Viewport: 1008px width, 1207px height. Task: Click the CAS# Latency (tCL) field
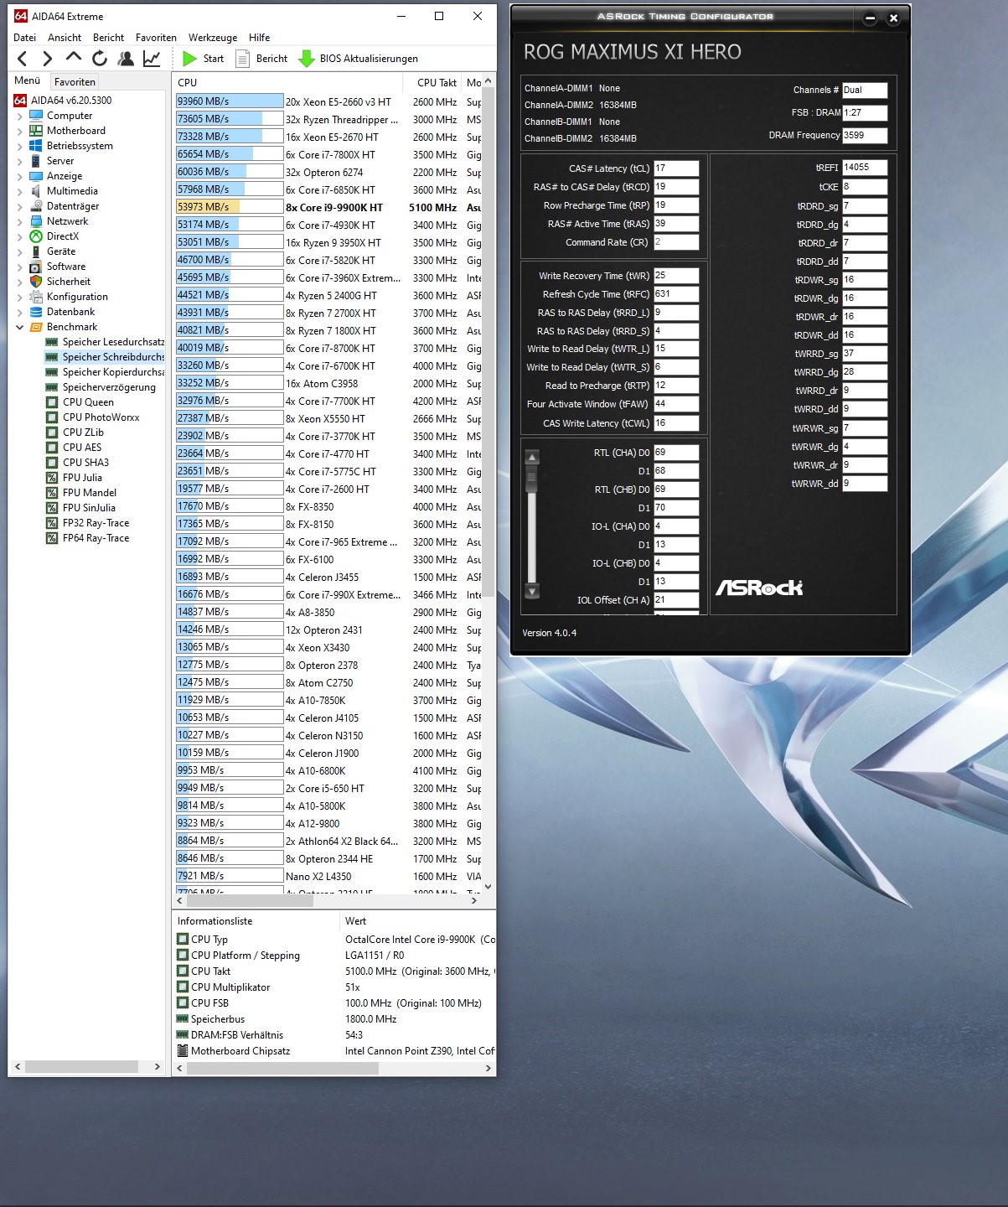coord(676,168)
